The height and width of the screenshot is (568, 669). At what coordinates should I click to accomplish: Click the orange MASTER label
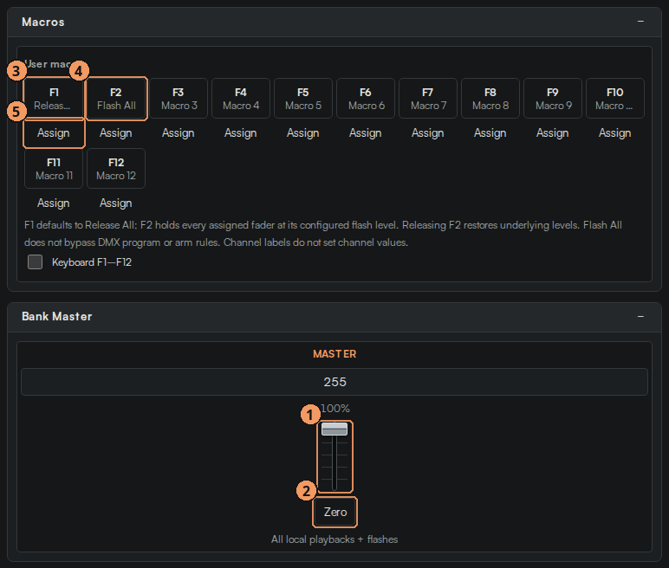pos(334,354)
